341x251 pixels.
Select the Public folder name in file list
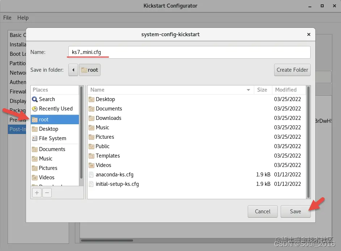coord(102,146)
